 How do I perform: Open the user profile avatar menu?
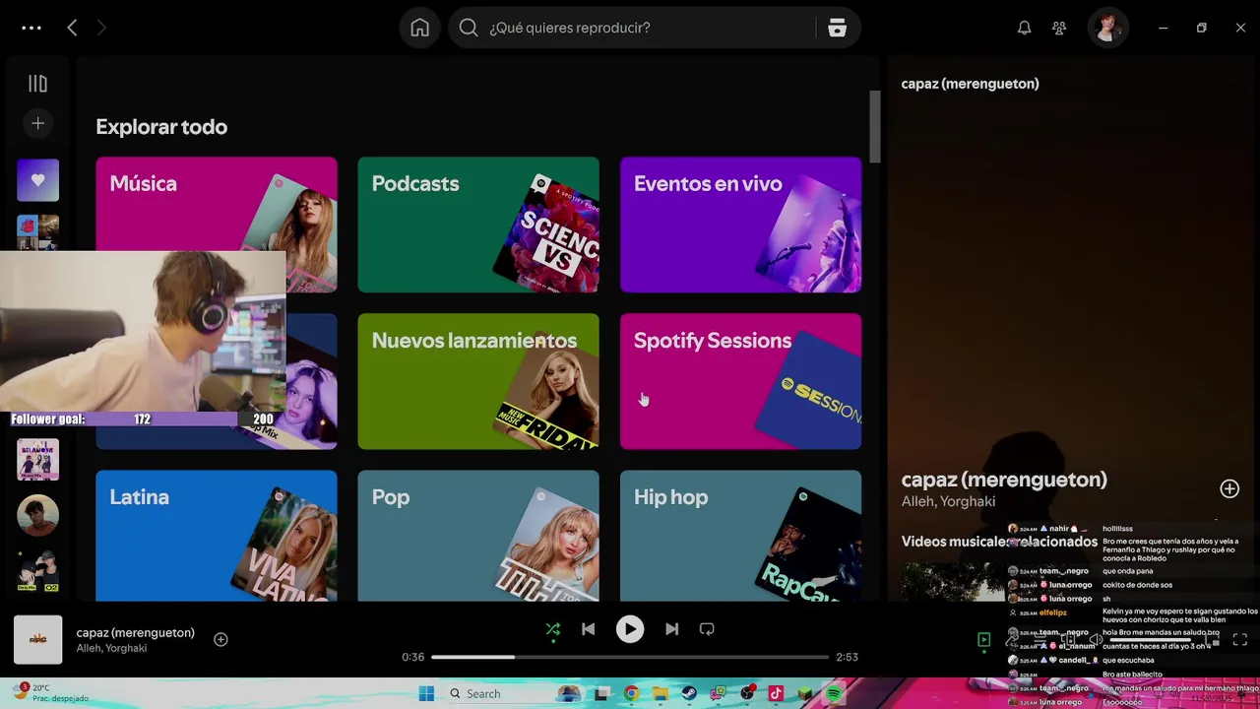[x=1107, y=28]
